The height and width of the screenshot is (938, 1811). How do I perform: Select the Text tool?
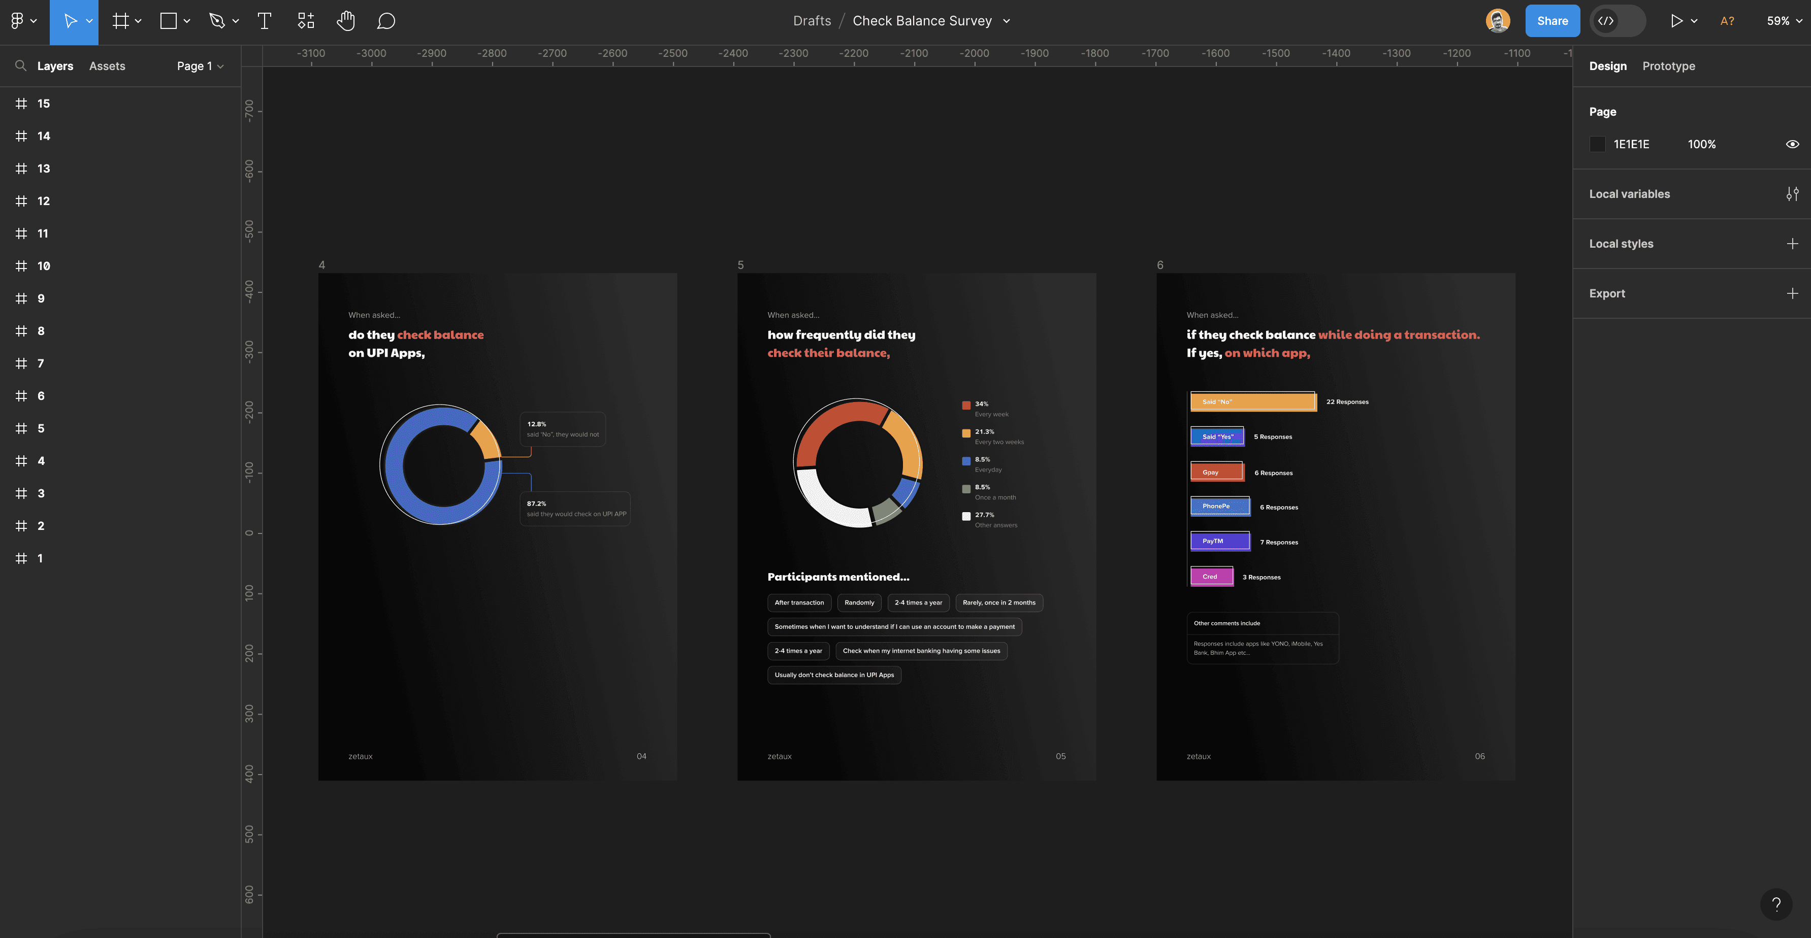pos(265,21)
